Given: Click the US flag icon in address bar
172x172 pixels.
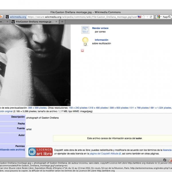Looking at the screenshot, I should [139, 17].
